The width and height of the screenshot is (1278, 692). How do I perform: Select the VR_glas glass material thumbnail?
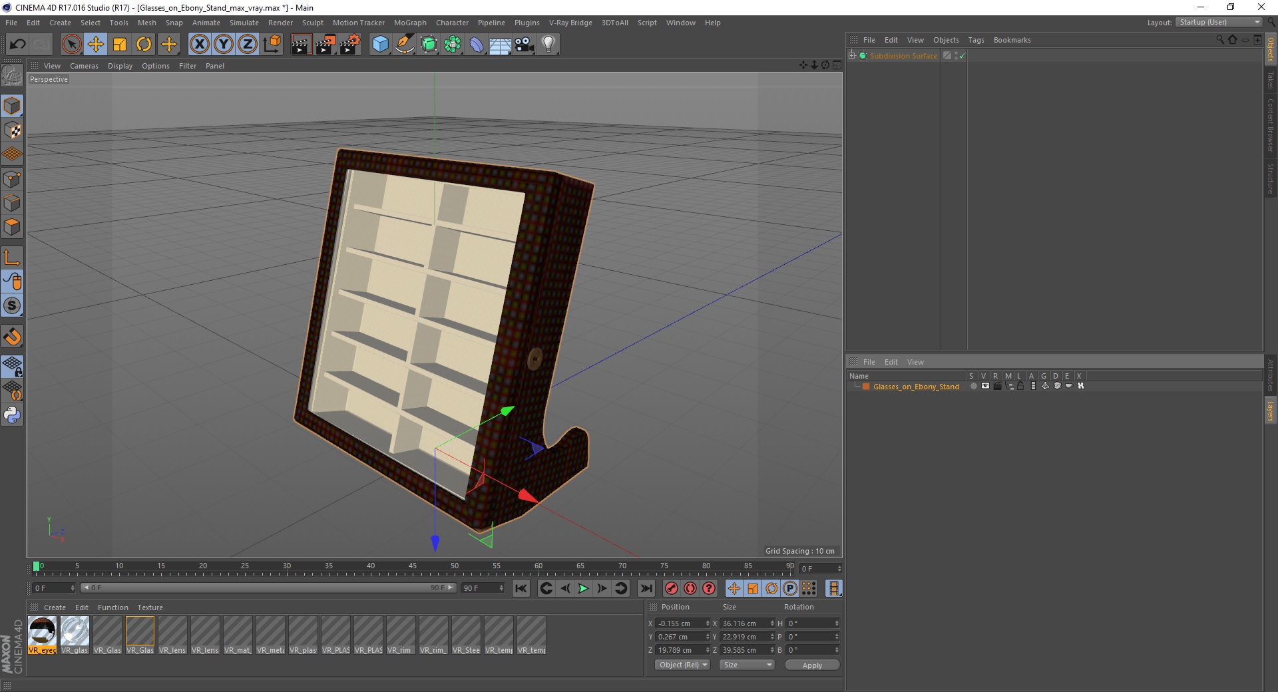75,635
